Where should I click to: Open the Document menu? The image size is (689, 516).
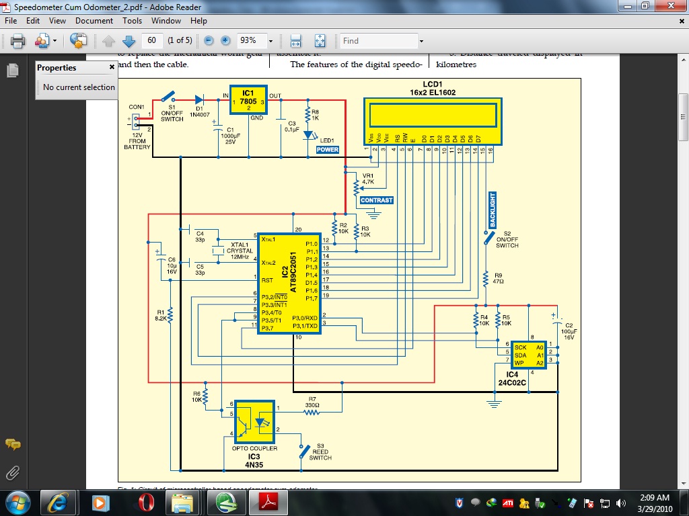coord(94,21)
